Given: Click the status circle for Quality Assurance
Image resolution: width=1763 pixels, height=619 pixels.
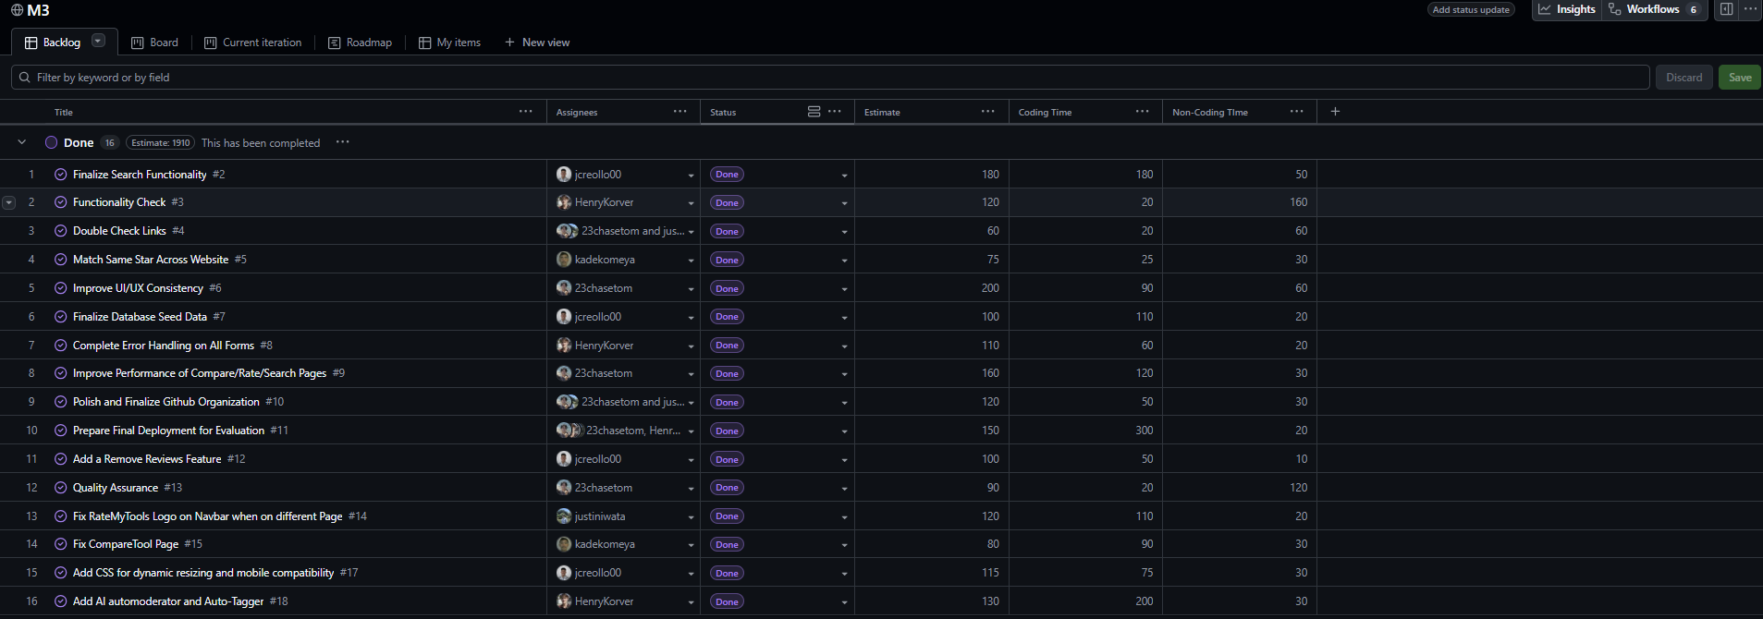Looking at the screenshot, I should click(x=61, y=488).
